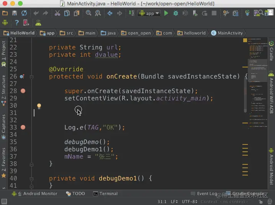The width and height of the screenshot is (275, 205).
Task: Click the yellow lightbulb intention icon
Action: pos(39,106)
